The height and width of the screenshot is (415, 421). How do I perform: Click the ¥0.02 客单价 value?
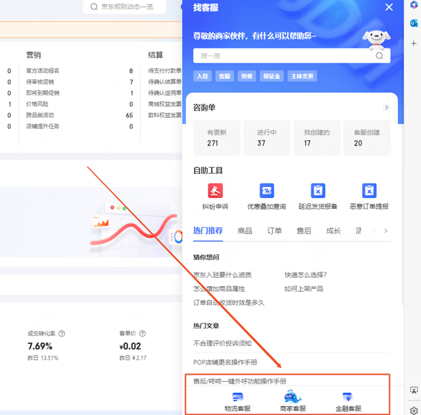pyautogui.click(x=130, y=346)
